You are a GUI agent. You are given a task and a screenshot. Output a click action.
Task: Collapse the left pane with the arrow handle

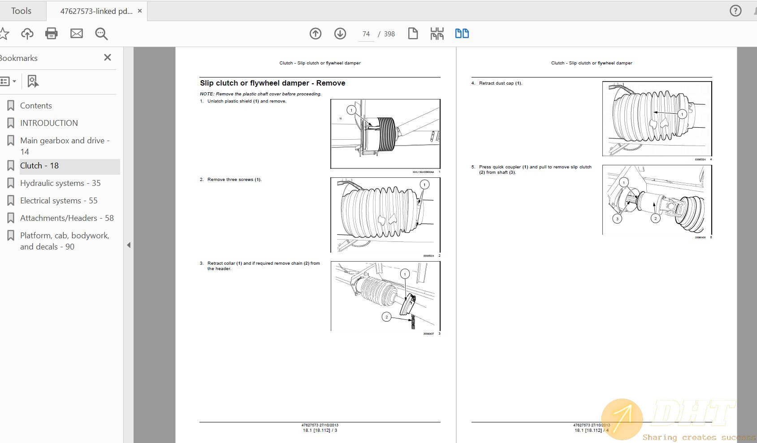coord(129,245)
